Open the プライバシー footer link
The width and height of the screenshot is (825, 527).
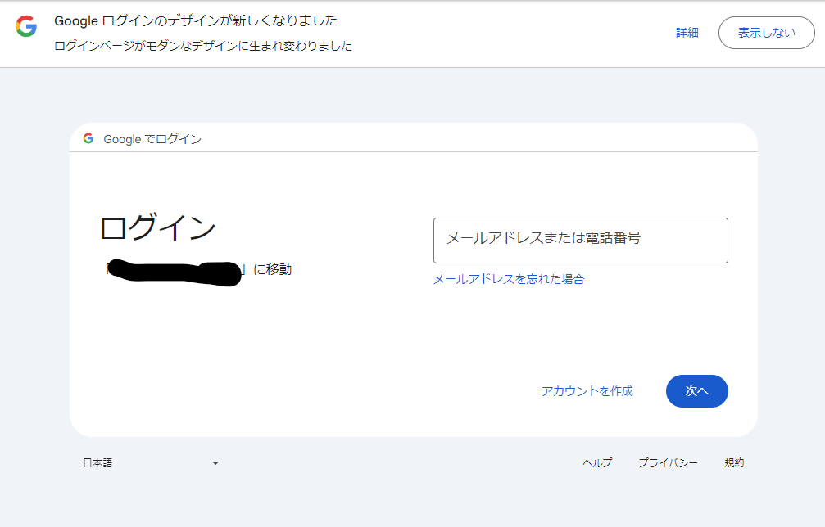pos(668,463)
